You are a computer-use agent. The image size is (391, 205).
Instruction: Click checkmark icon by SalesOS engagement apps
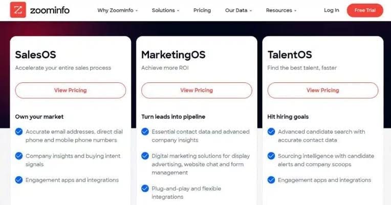[19, 180]
